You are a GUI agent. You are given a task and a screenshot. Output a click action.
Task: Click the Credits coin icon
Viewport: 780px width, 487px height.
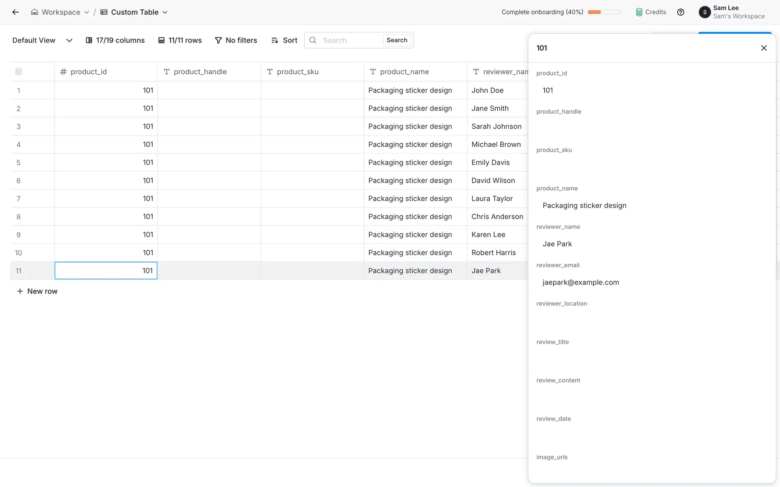coord(639,12)
